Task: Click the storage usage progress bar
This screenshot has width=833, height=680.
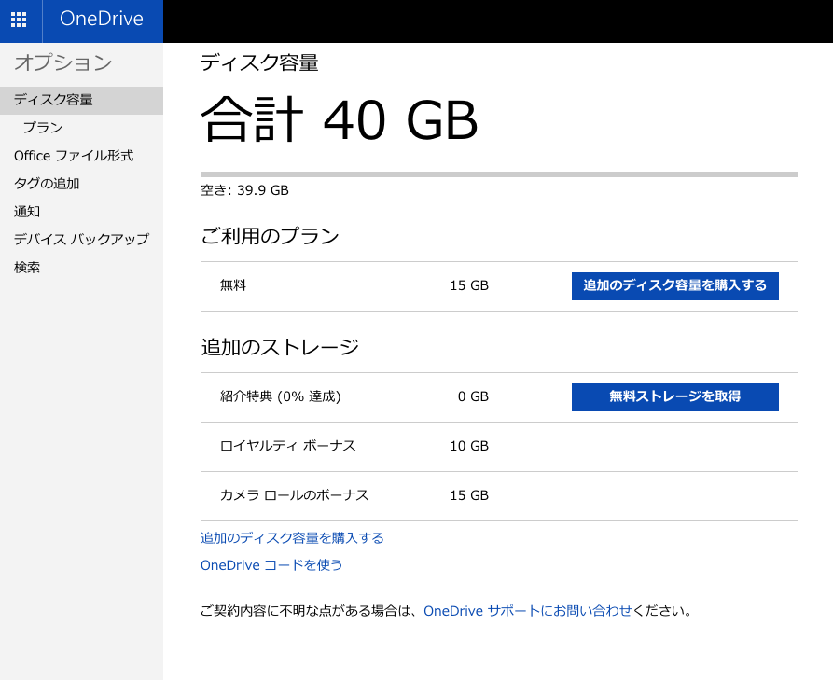Action: coord(499,174)
